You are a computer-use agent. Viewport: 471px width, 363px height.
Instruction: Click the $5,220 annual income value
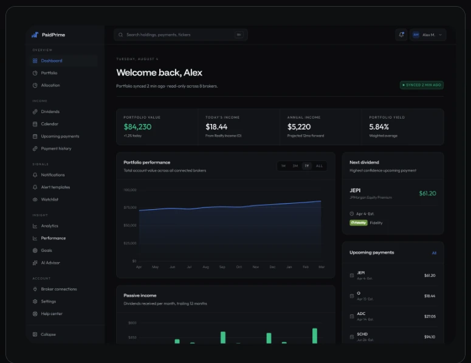pyautogui.click(x=299, y=127)
